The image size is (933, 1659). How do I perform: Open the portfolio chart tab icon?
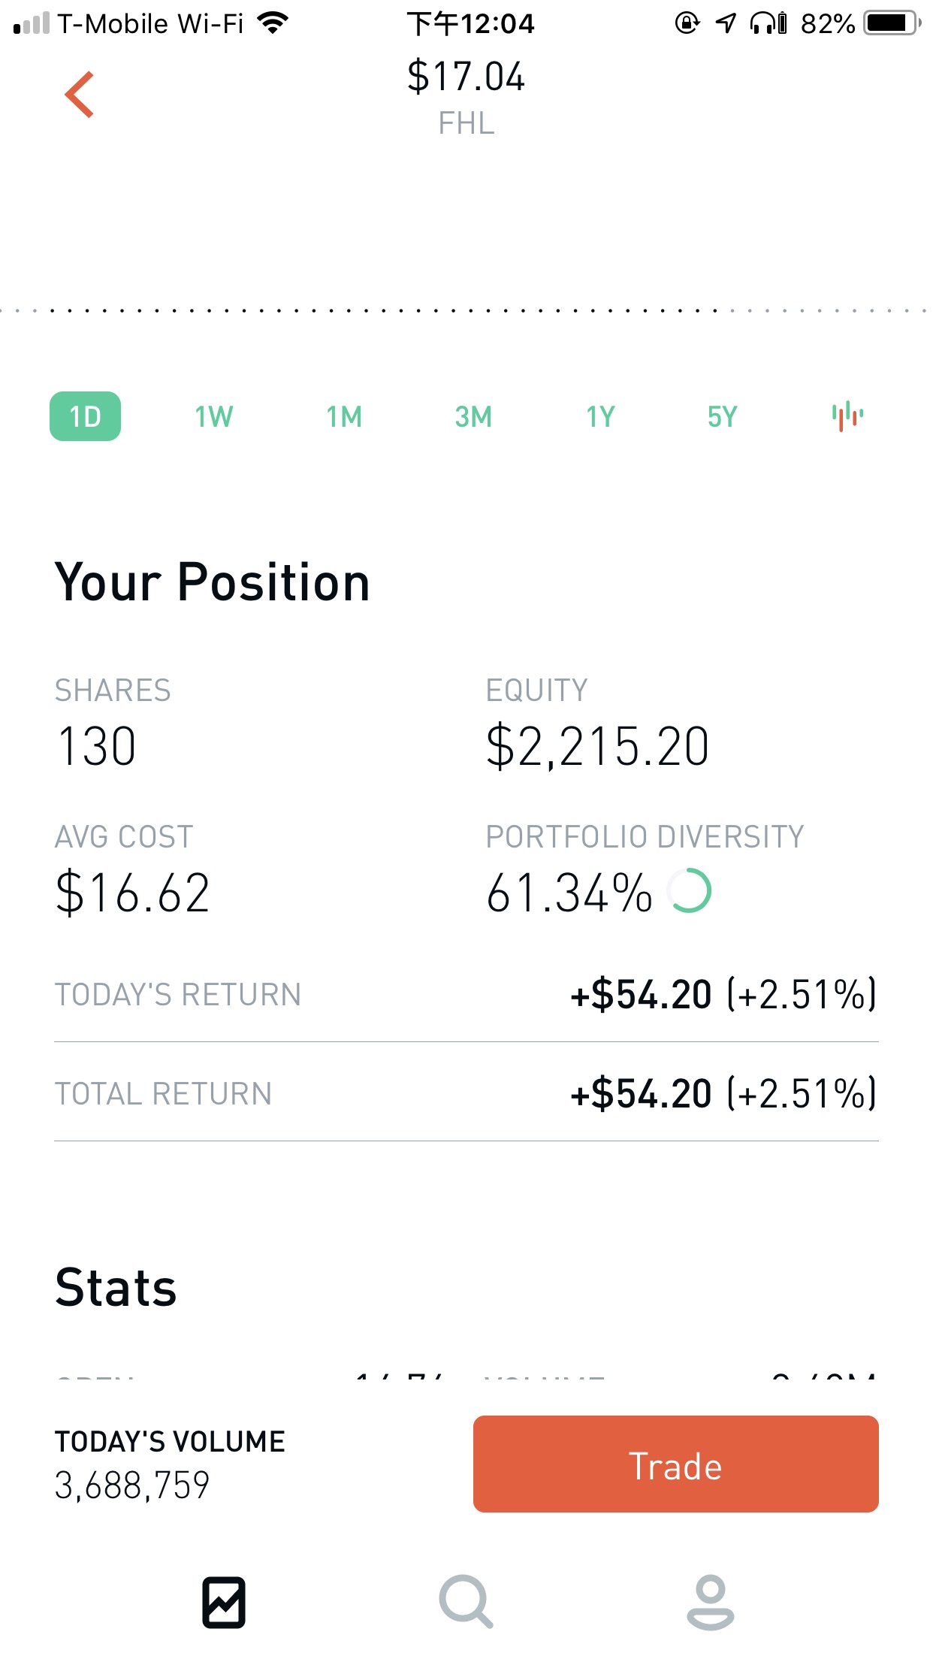(224, 1602)
